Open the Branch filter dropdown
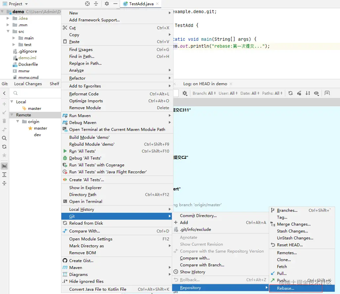340x294 pixels. (x=204, y=93)
